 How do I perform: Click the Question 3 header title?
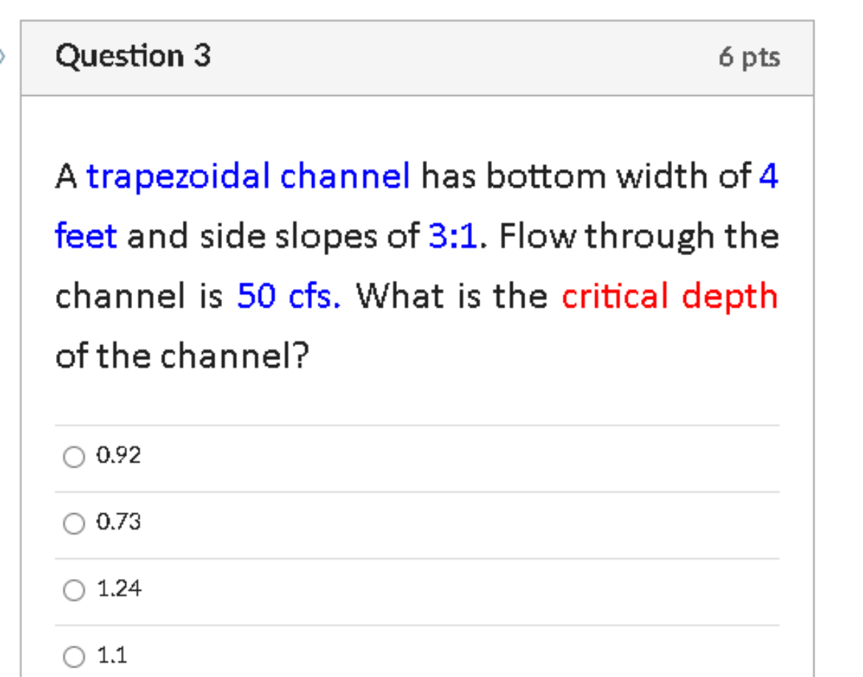(134, 55)
